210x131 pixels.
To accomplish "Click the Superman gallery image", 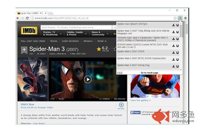I will pyautogui.click(x=155, y=86).
